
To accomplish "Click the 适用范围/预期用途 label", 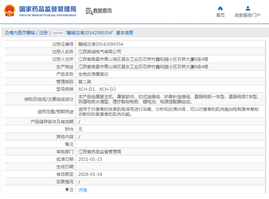I will (x=56, y=112).
